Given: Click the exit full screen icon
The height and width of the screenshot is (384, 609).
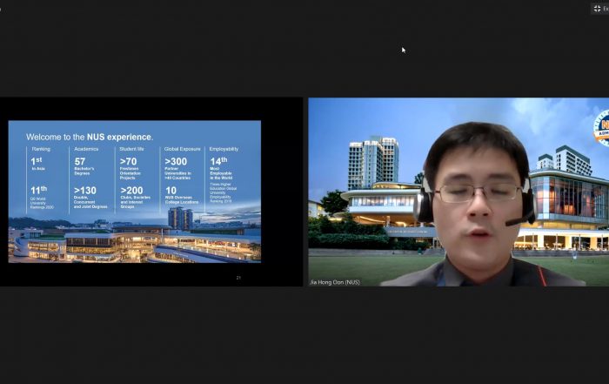Looking at the screenshot, I should 598,8.
